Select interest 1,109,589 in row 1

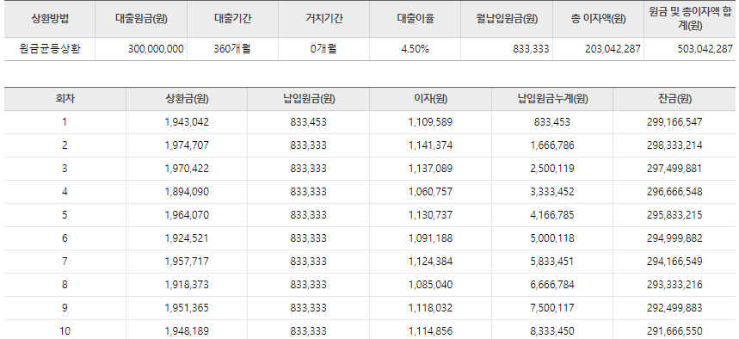tap(430, 122)
